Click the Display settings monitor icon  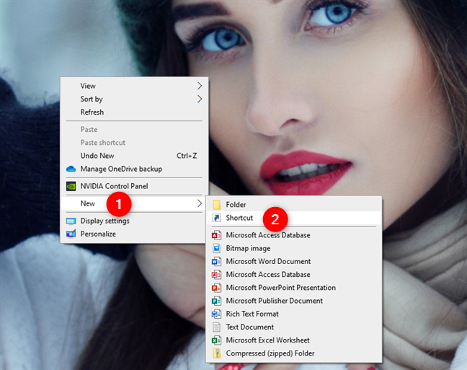pos(71,221)
